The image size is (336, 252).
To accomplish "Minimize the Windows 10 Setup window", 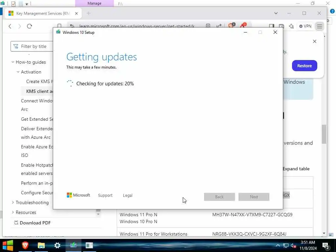I will pyautogui.click(x=245, y=32).
